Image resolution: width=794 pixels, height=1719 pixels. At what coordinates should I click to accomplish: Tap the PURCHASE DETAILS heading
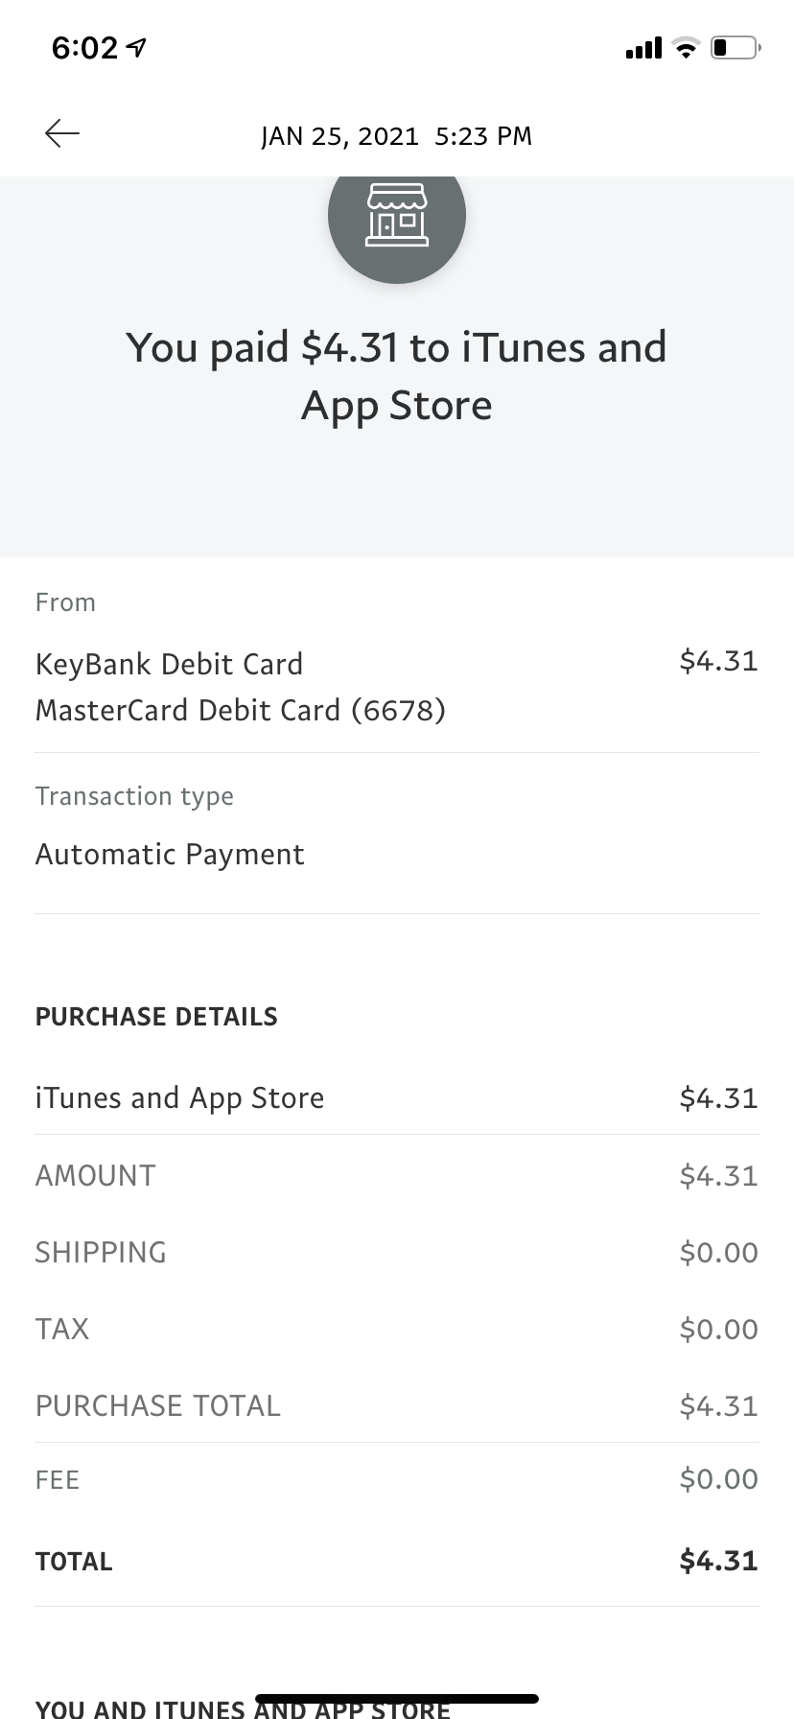point(156,1017)
